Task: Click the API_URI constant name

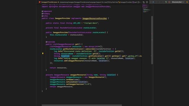Action: coord(77,23)
